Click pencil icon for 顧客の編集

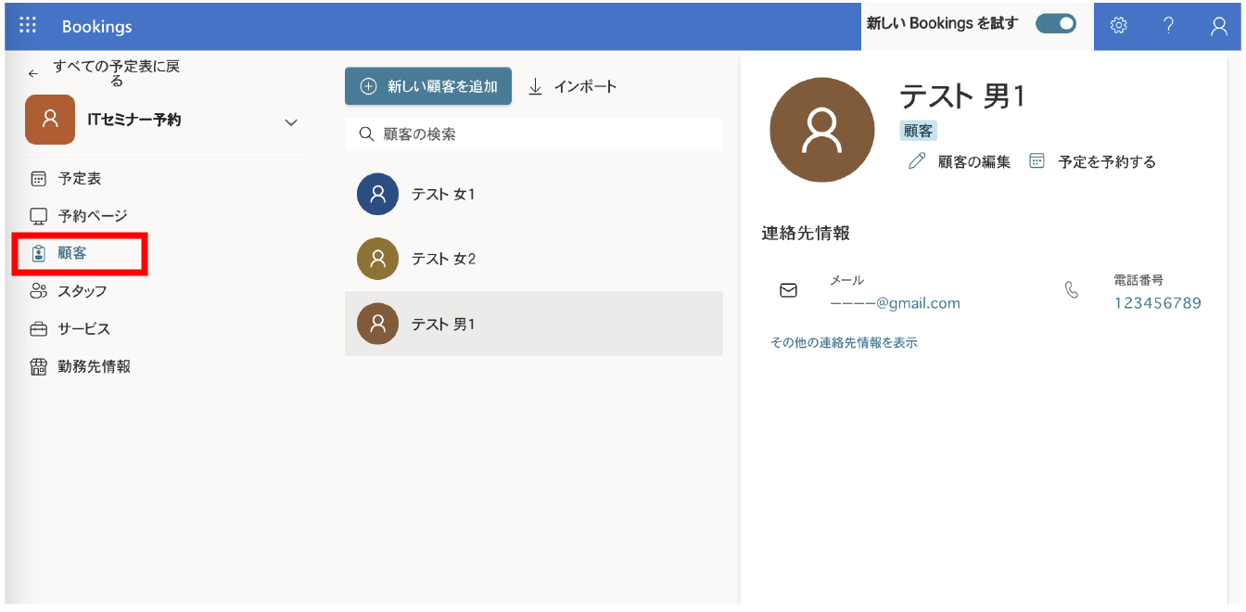[917, 161]
